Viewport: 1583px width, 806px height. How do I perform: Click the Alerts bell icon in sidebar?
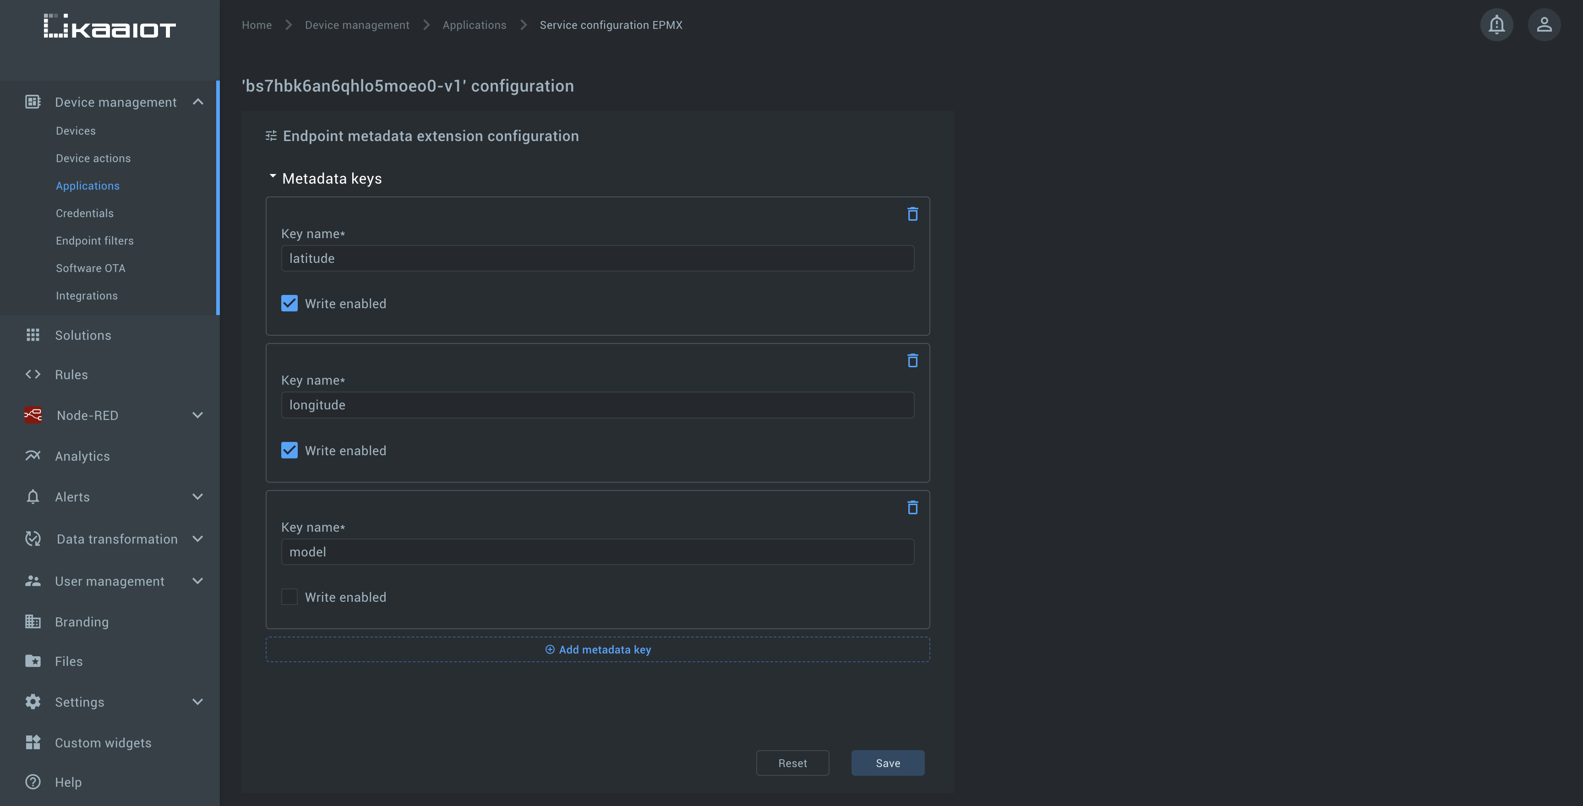coord(33,496)
